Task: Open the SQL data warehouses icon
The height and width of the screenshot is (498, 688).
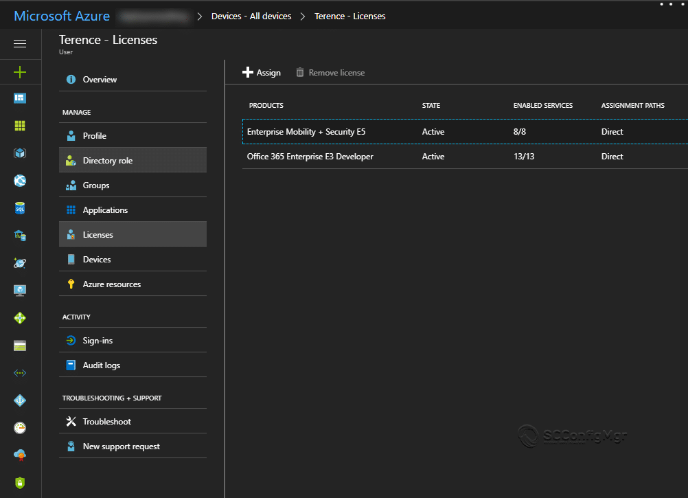Action: click(x=20, y=236)
